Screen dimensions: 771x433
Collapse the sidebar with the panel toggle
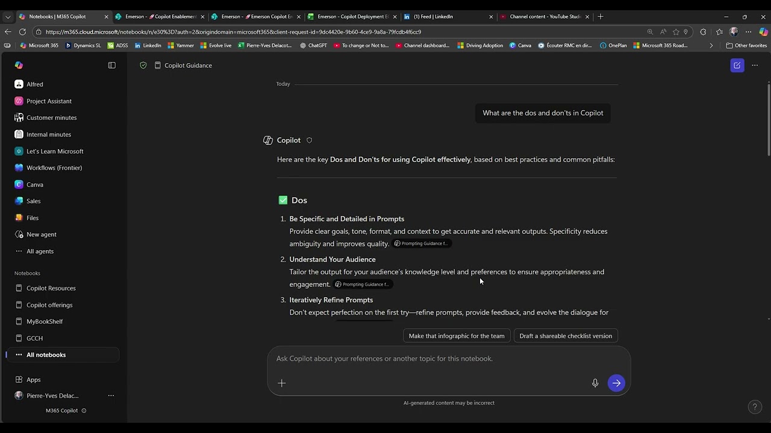coord(111,65)
